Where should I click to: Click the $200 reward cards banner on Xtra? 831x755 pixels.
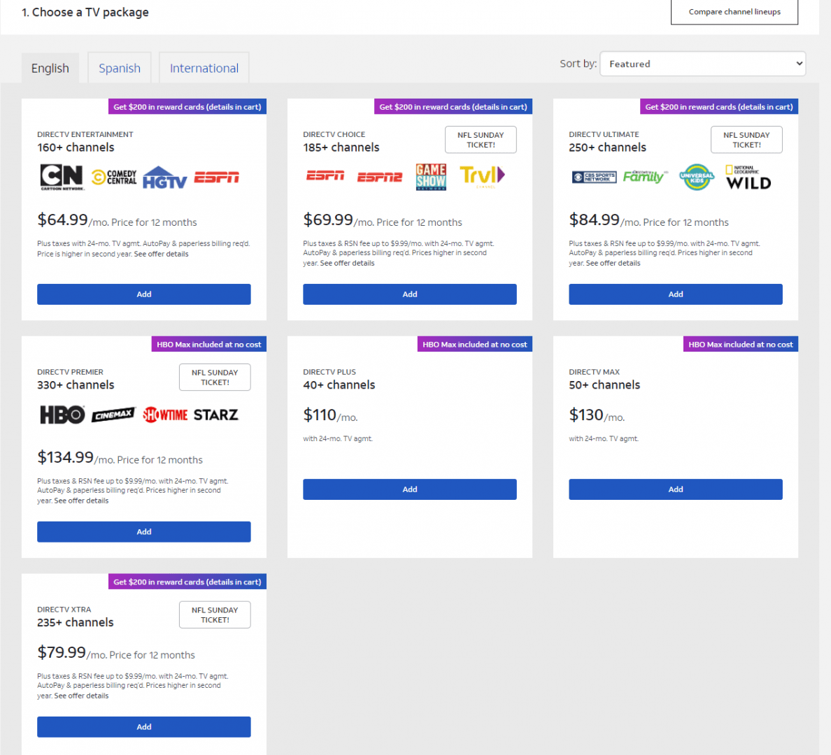pyautogui.click(x=187, y=582)
